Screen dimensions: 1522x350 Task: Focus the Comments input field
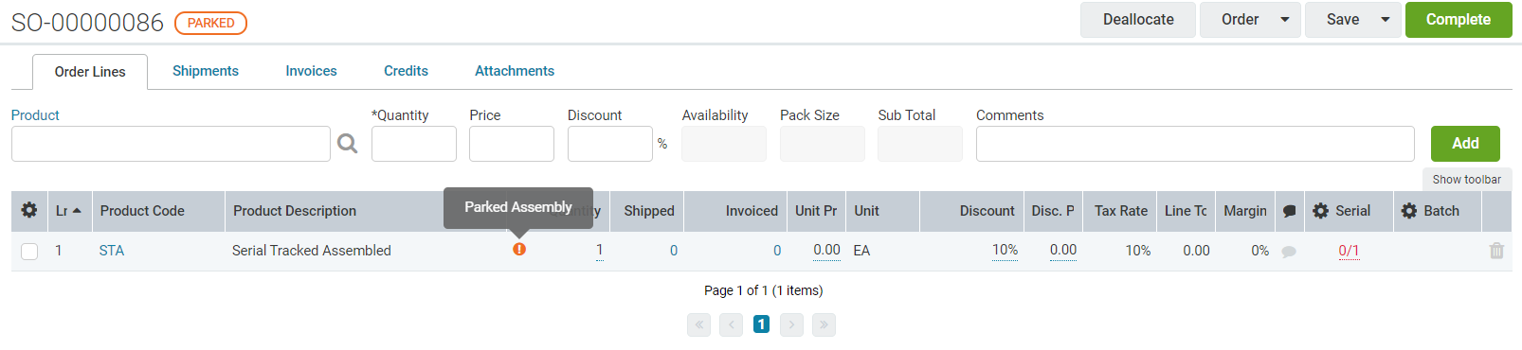pyautogui.click(x=1195, y=144)
